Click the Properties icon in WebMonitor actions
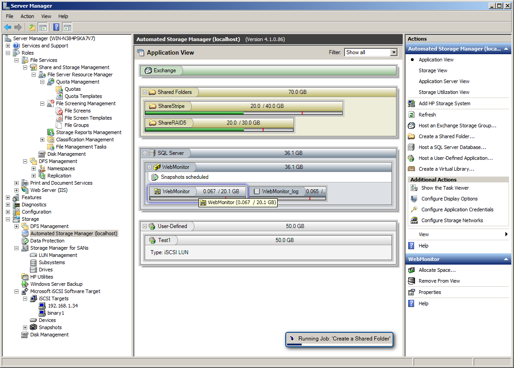The image size is (514, 368). [411, 292]
